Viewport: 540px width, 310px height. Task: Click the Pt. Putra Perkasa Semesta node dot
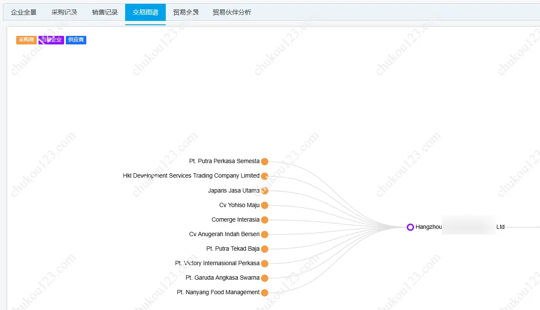pyautogui.click(x=264, y=161)
